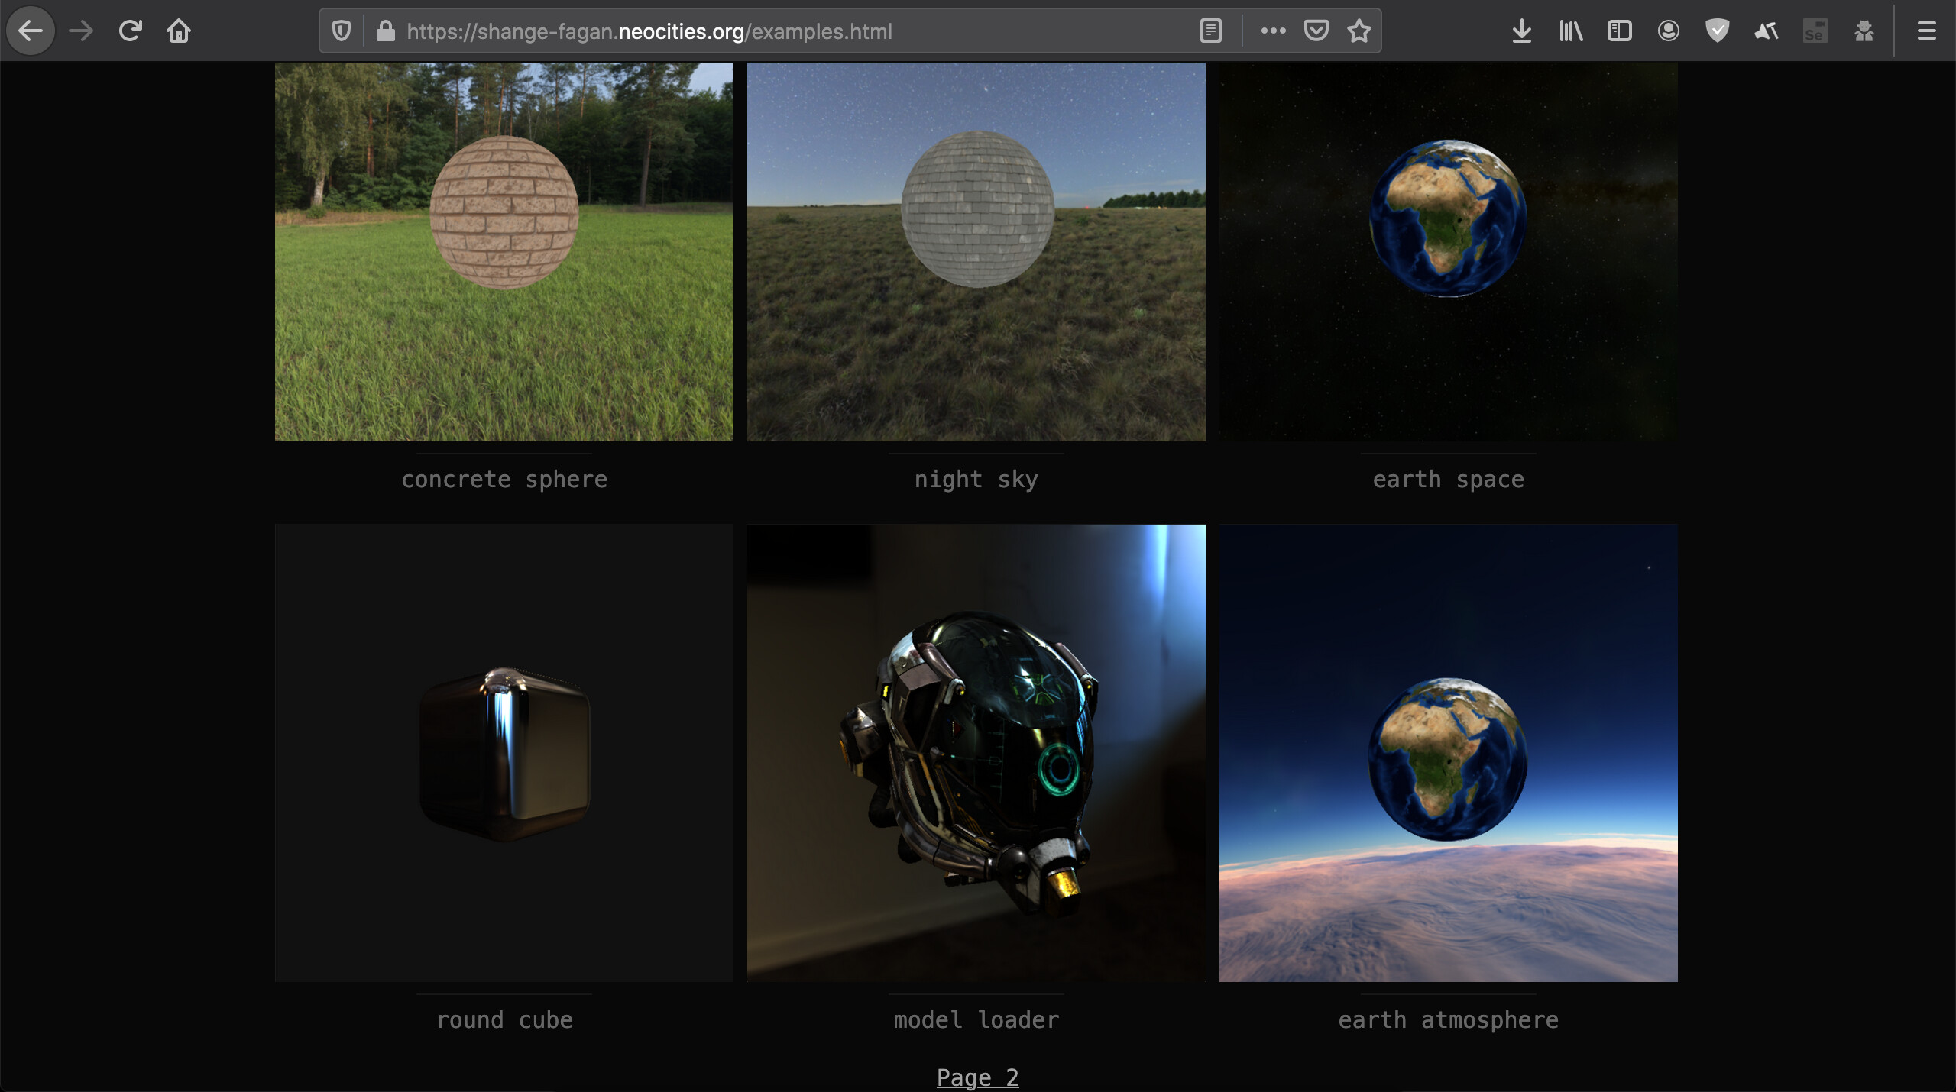Open the shield checkmark extension icon
1956x1092 pixels.
click(x=1718, y=31)
